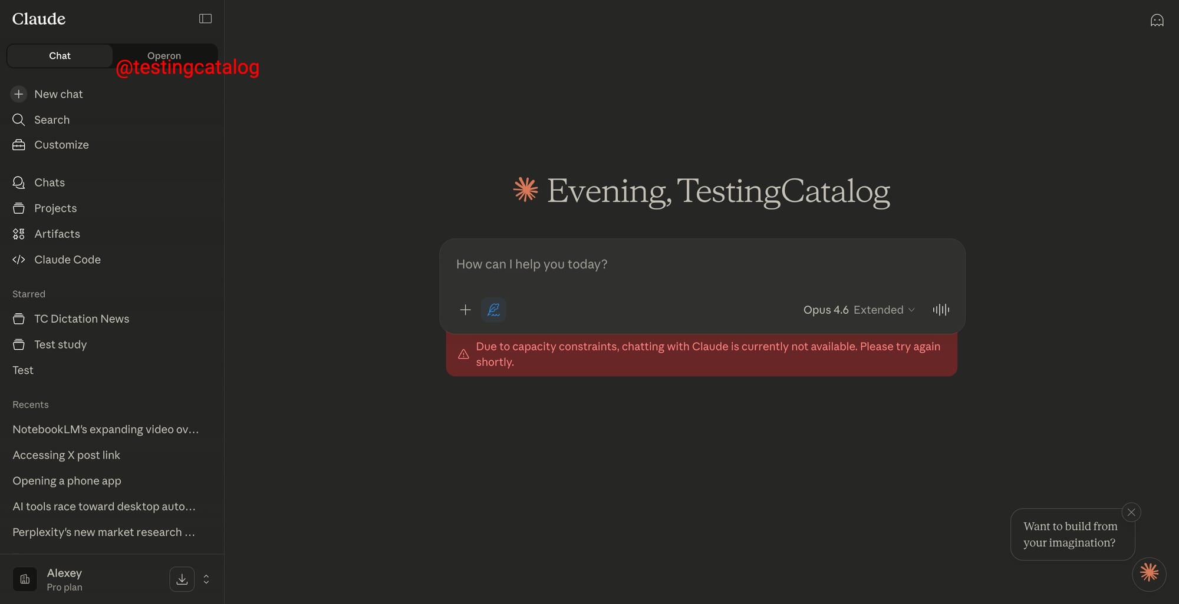
Task: Click the Claude starburst floating button
Action: pos(1149,573)
